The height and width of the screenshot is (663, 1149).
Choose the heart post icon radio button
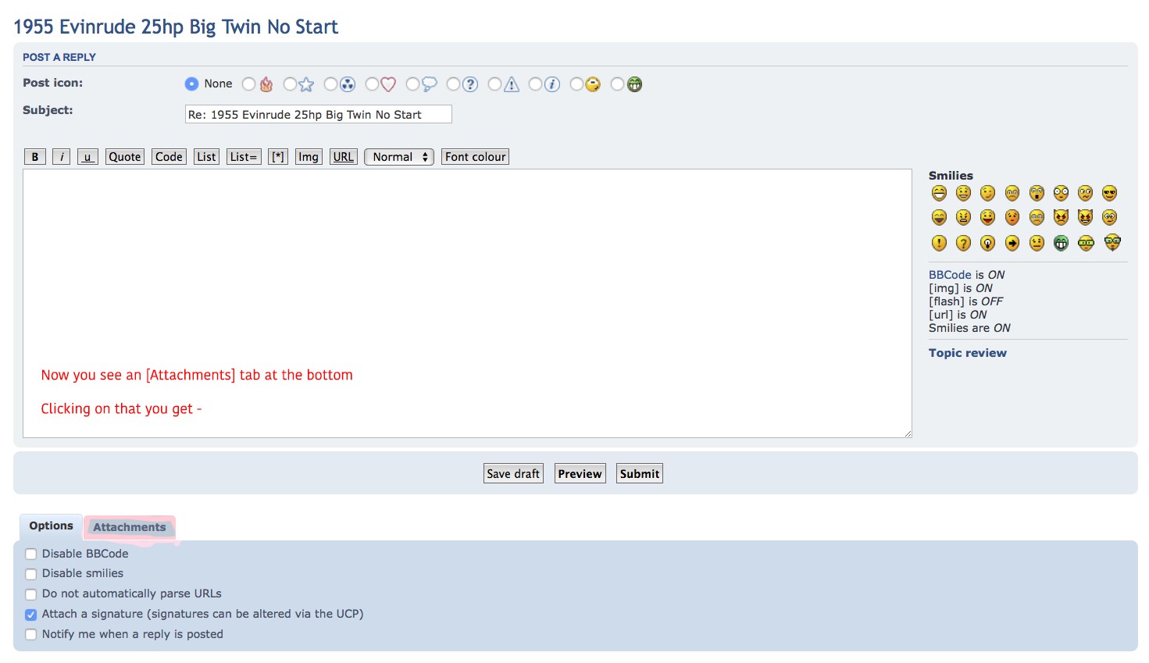click(x=372, y=84)
